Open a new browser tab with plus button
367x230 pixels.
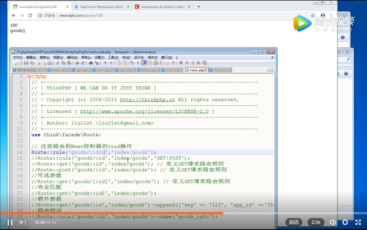tap(199, 7)
